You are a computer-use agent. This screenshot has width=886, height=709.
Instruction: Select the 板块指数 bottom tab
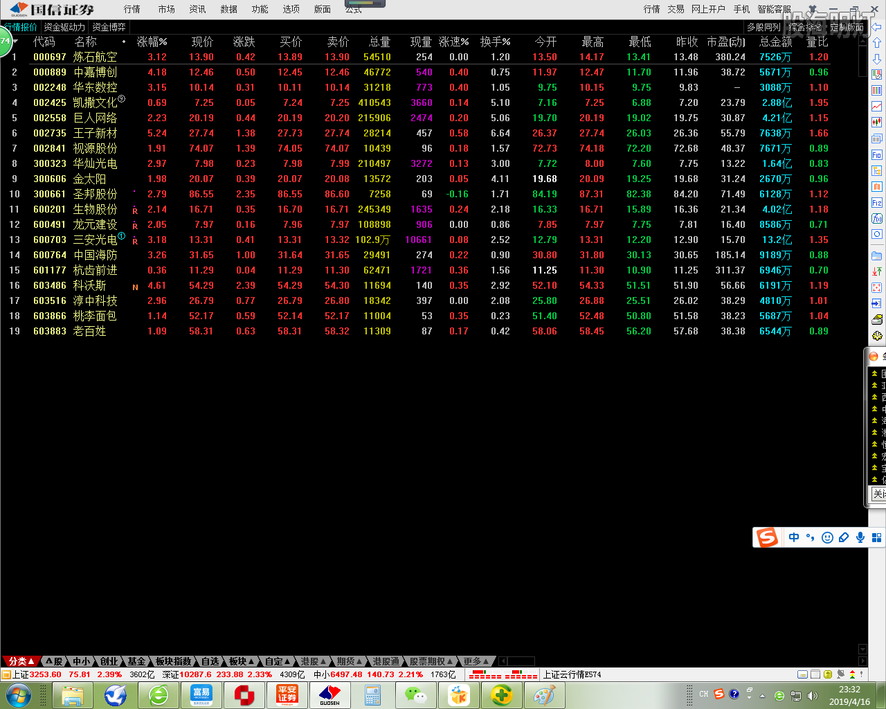173,661
